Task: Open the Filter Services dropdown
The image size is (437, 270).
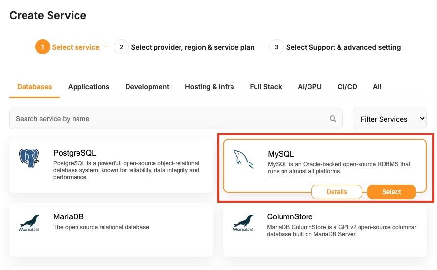Action: (389, 119)
